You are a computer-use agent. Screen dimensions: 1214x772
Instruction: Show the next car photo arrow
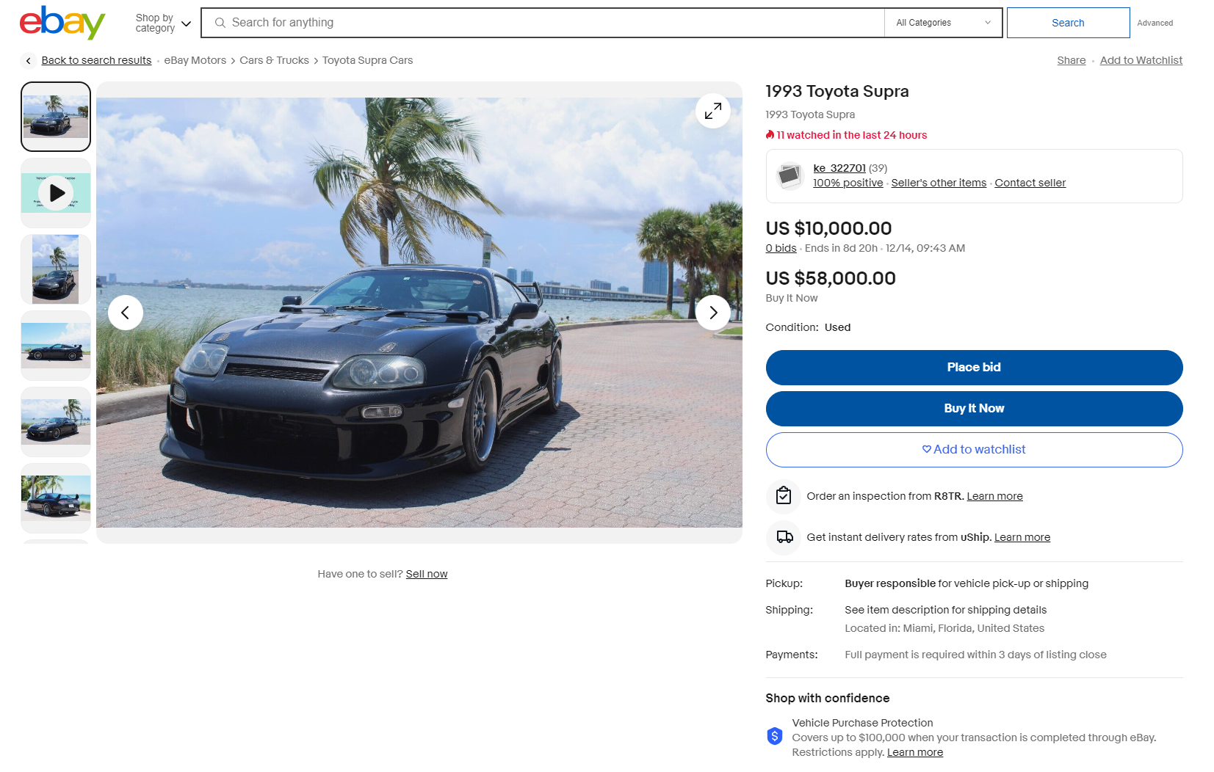pos(712,313)
